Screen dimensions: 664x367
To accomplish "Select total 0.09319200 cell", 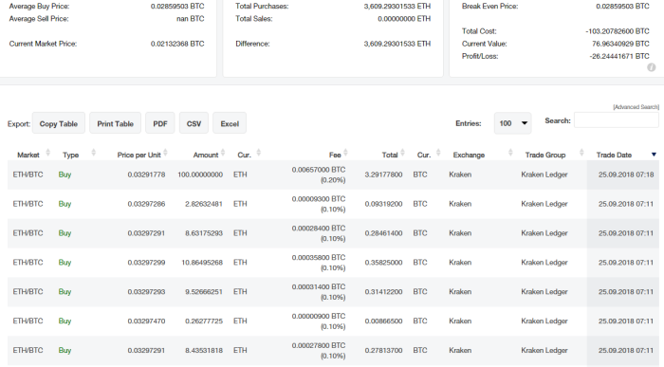I will click(383, 204).
